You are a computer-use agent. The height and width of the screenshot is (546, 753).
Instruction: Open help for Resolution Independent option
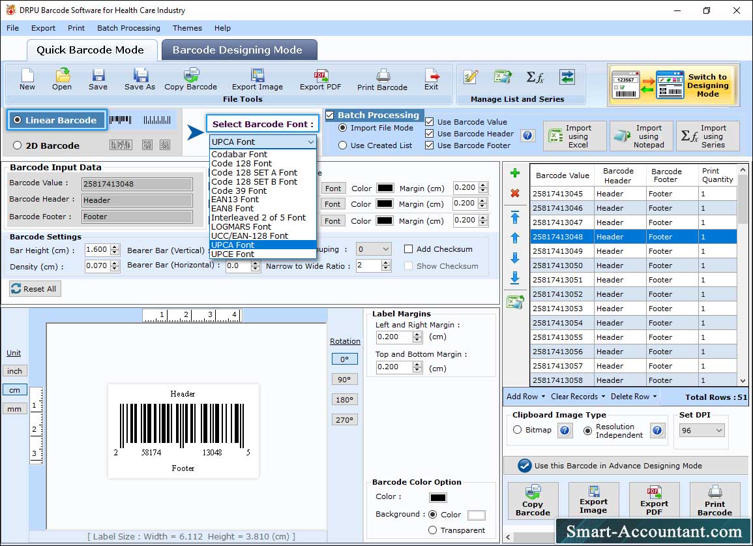coord(657,430)
